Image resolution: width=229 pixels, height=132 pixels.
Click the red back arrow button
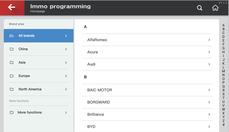12,8
